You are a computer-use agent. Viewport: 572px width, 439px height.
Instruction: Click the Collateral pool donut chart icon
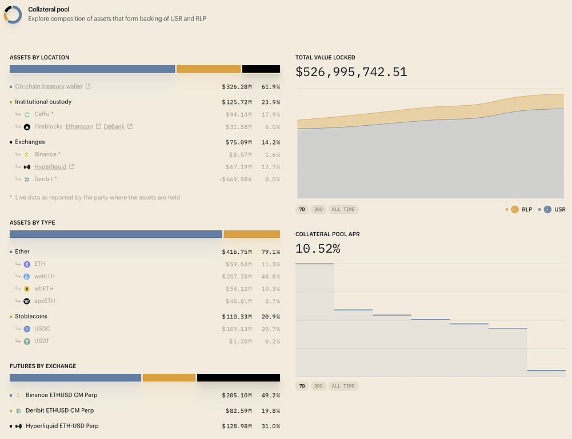pos(13,14)
